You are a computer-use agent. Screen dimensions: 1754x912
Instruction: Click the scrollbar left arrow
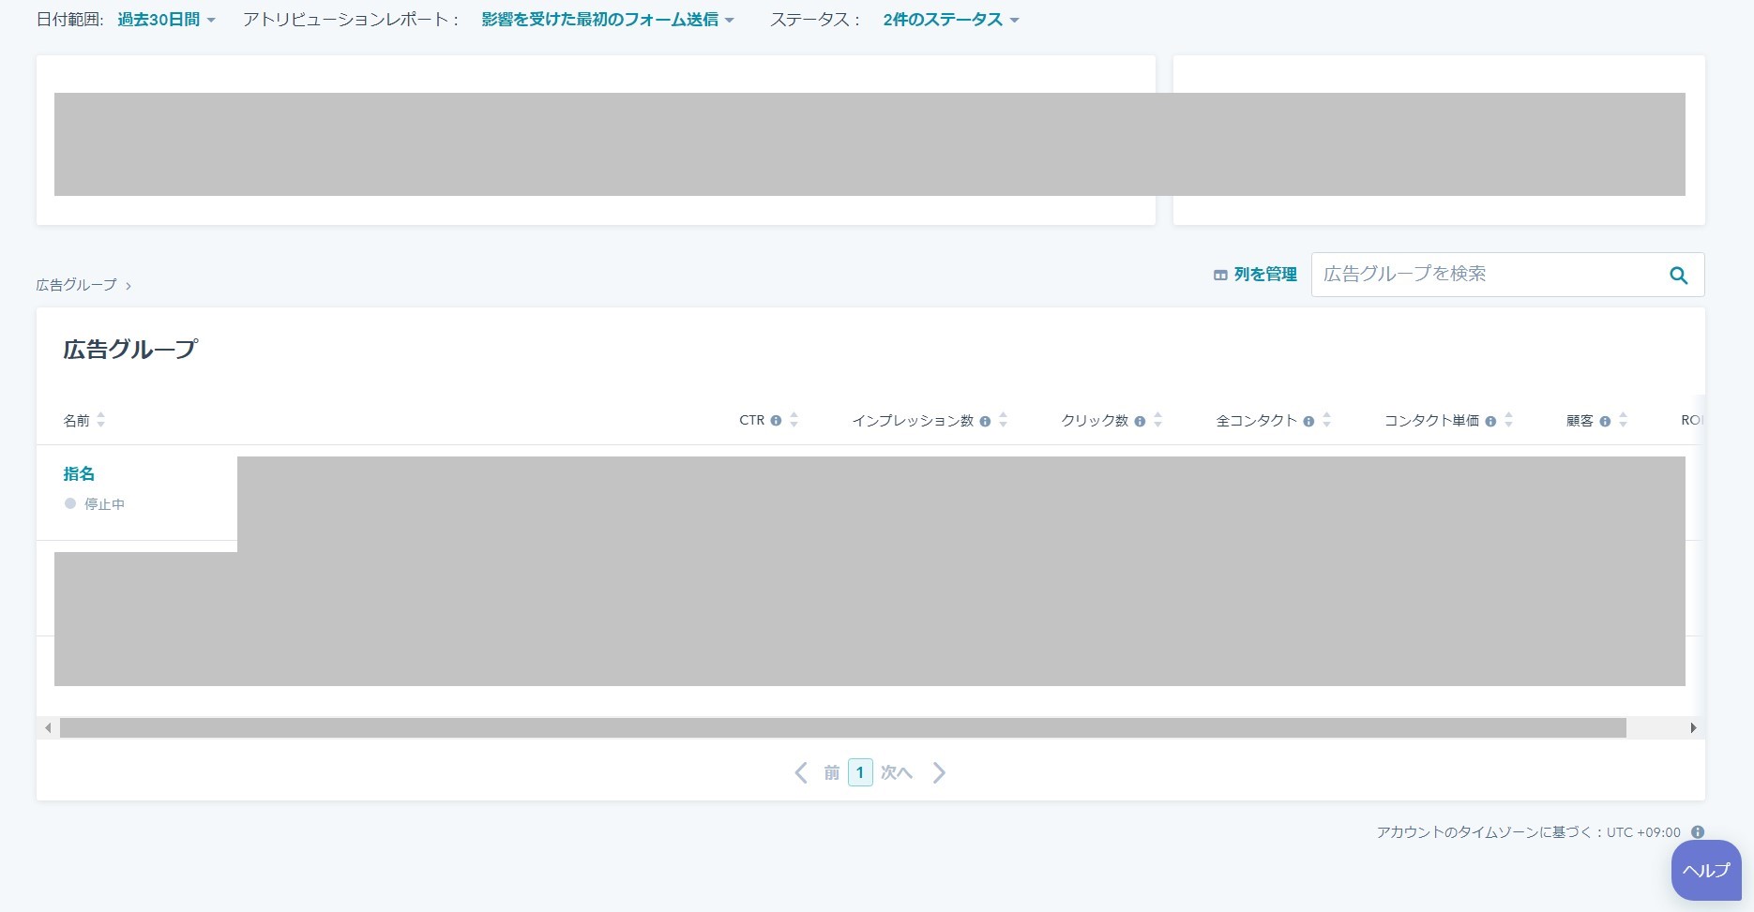(48, 728)
